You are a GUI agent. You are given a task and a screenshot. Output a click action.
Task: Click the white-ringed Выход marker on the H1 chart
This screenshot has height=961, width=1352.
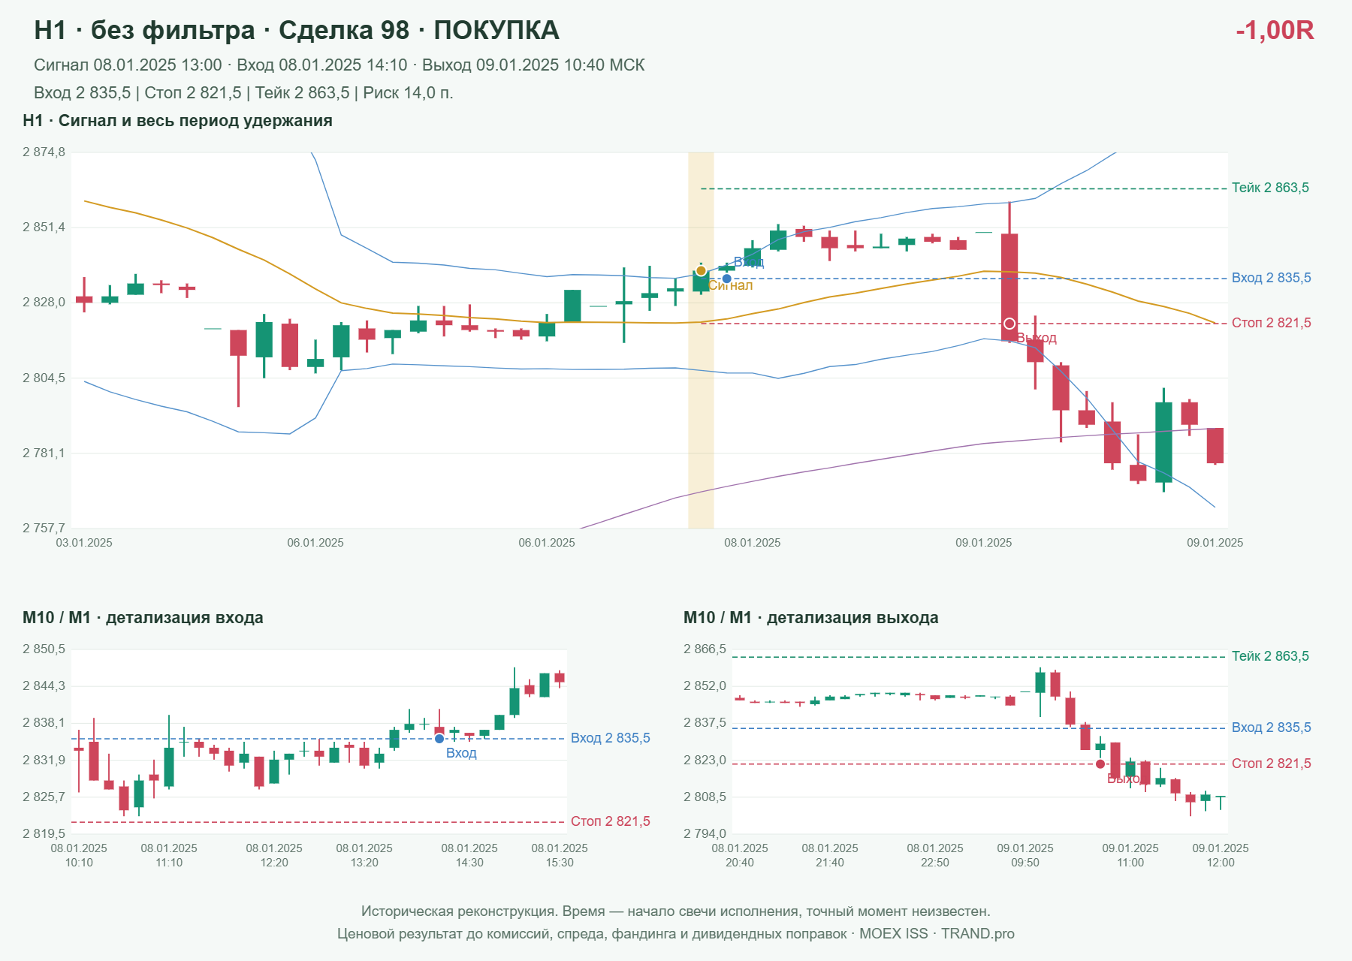tap(1009, 324)
